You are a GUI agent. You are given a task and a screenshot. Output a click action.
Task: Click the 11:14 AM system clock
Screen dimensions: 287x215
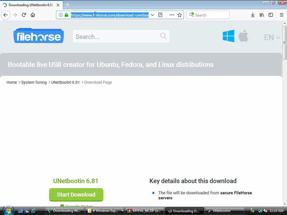click(x=276, y=211)
